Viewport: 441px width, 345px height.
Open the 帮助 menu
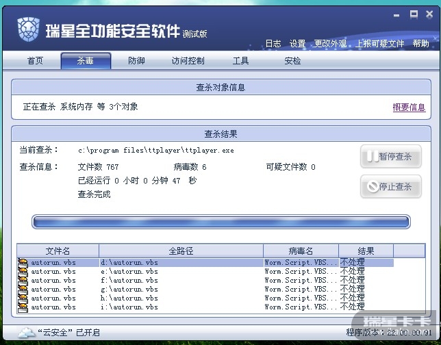tap(420, 44)
